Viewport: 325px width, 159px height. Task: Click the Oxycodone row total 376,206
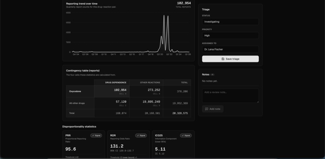[x=182, y=91]
